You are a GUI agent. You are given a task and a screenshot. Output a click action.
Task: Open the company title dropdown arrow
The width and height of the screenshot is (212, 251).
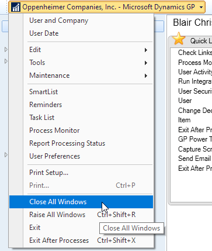click(x=201, y=8)
